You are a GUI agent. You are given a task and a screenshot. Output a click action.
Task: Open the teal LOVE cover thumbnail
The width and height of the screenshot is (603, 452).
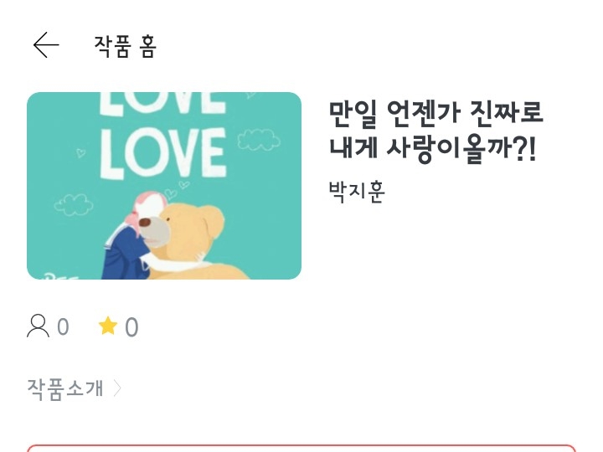(x=164, y=186)
